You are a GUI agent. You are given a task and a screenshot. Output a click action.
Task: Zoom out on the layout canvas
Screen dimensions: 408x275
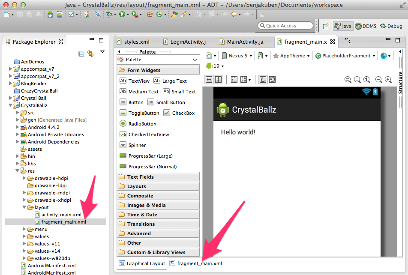pyautogui.click(x=379, y=80)
